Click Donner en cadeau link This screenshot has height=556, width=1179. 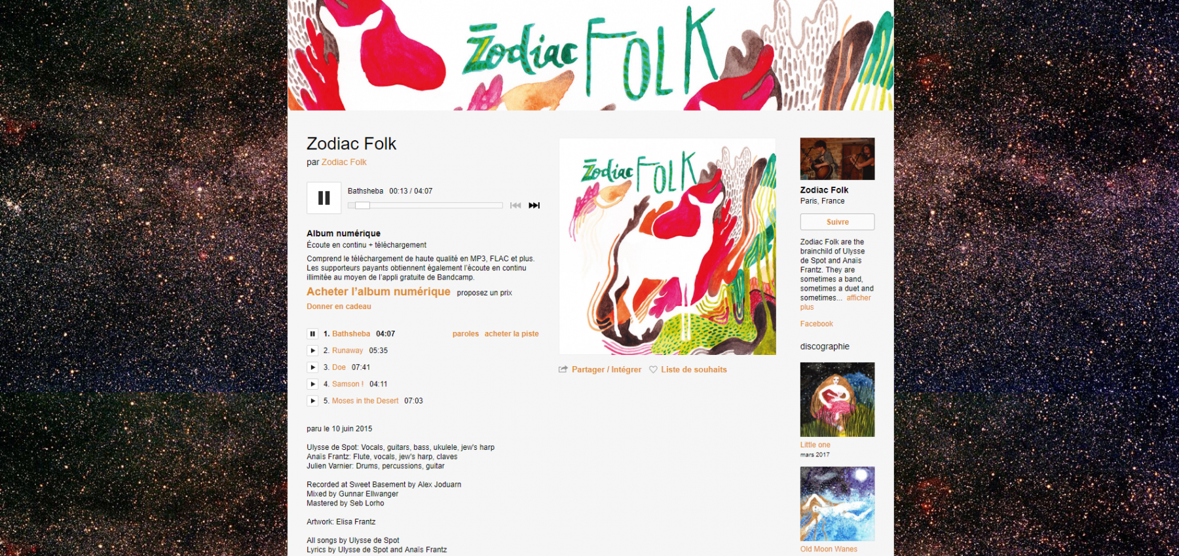point(339,306)
